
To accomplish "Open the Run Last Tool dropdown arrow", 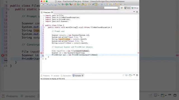I will pos(72,4).
